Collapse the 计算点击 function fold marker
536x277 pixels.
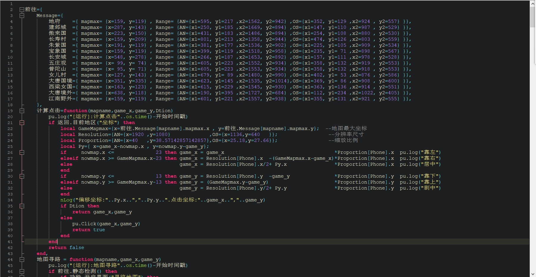coord(22,111)
